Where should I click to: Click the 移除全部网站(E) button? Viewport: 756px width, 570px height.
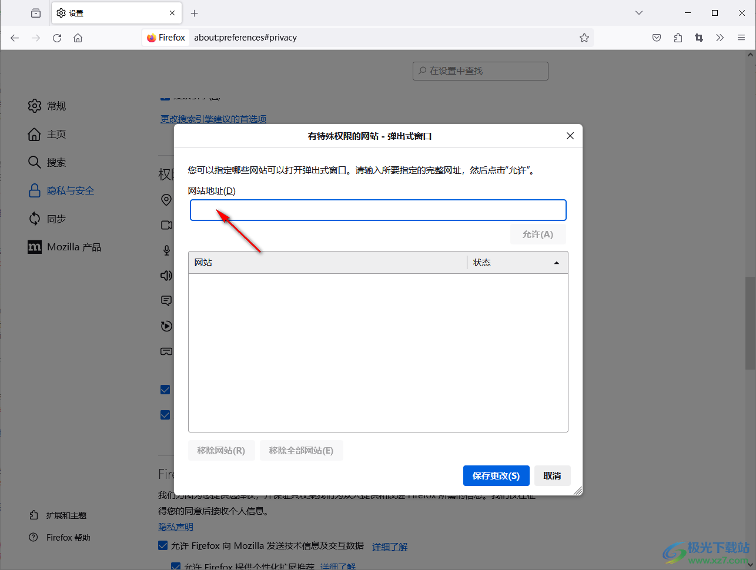pos(301,451)
